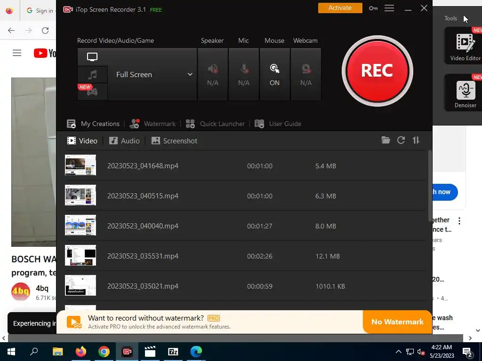Toggle Mouse click effect ON setting

(274, 74)
